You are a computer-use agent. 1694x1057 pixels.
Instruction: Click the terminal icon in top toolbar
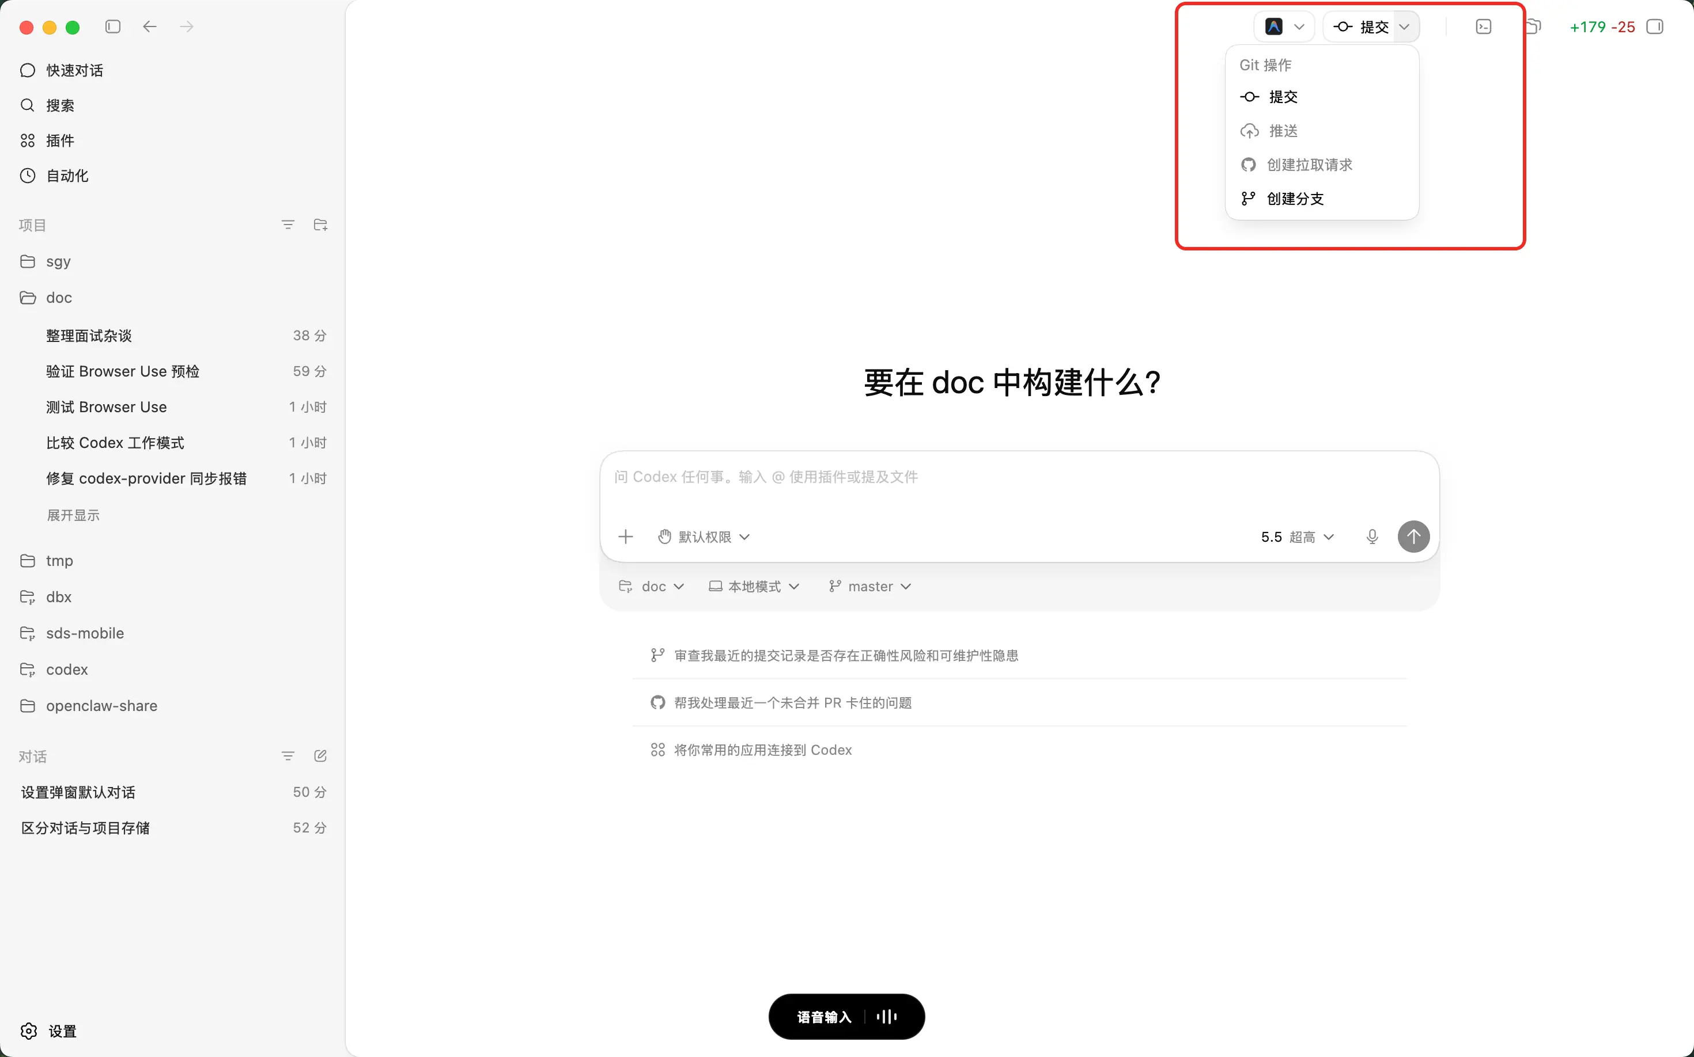tap(1483, 26)
